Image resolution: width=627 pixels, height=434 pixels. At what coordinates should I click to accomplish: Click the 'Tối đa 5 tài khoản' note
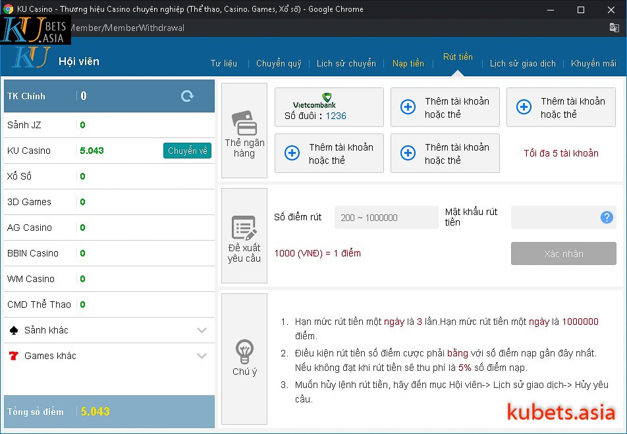click(x=561, y=153)
